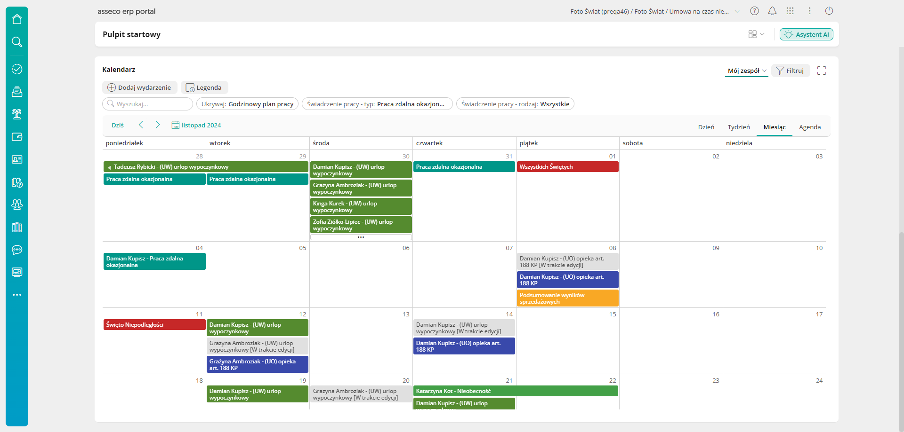Open Podsumowanie wyników sprzedażowych event
Image resolution: width=904 pixels, height=432 pixels.
[x=567, y=298]
